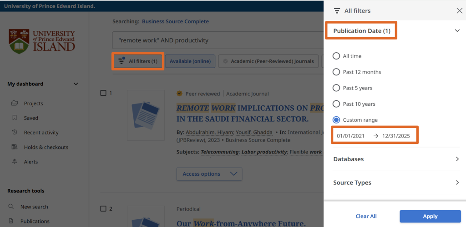Viewport: 466px width, 227px height.
Task: Click the end date field 12/31/2025
Action: point(396,136)
